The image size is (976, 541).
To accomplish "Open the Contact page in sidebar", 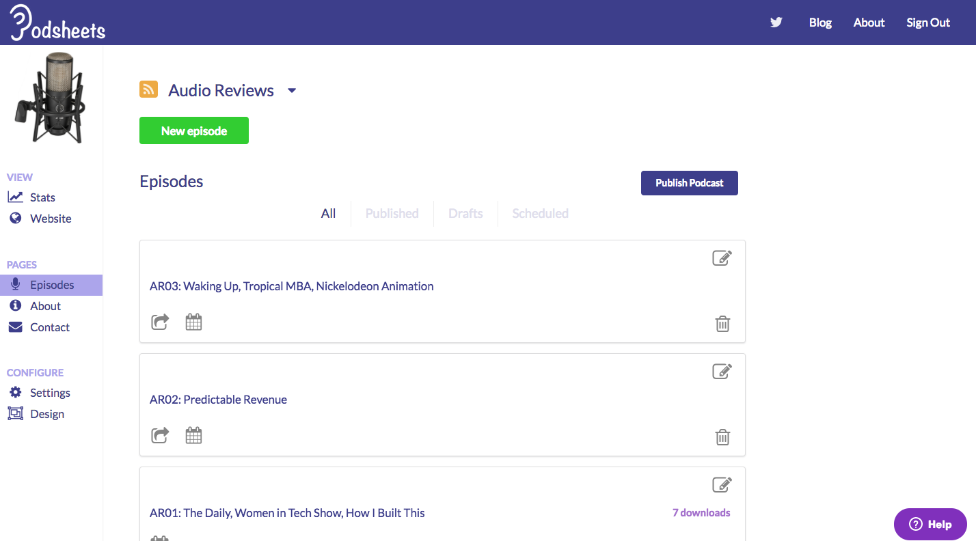I will coord(50,327).
